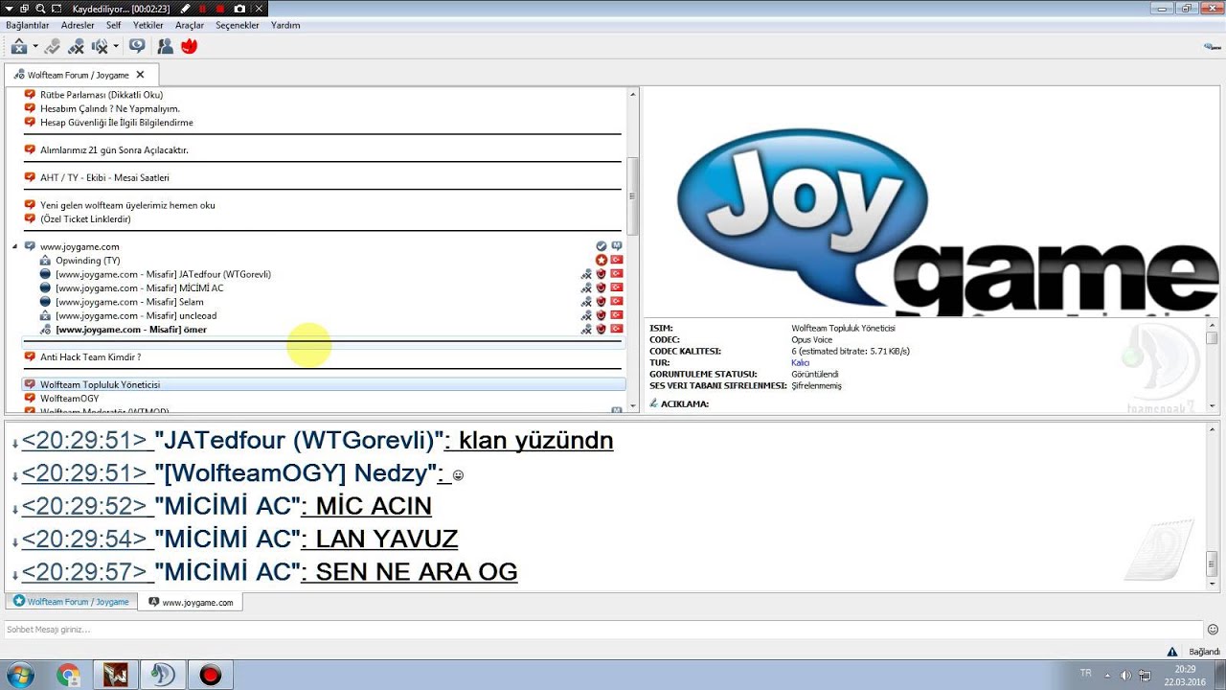Screen dimensions: 1226x690
Task: Open the away status dropdown arrow
Action: coord(35,46)
